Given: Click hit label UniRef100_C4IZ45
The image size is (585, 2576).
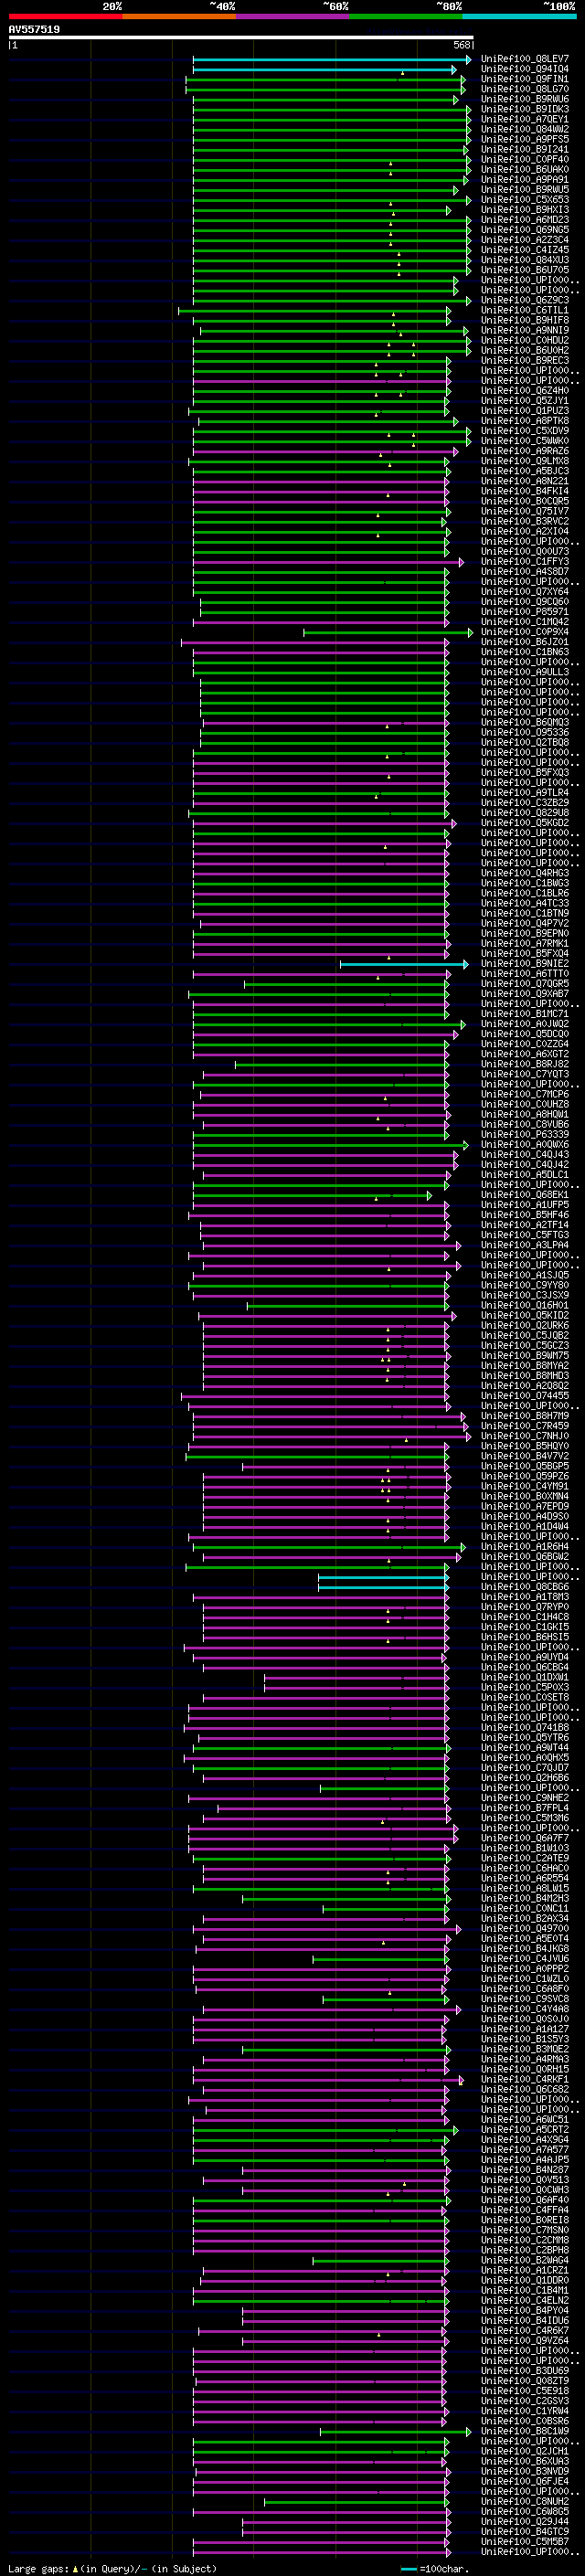Looking at the screenshot, I should [x=524, y=250].
